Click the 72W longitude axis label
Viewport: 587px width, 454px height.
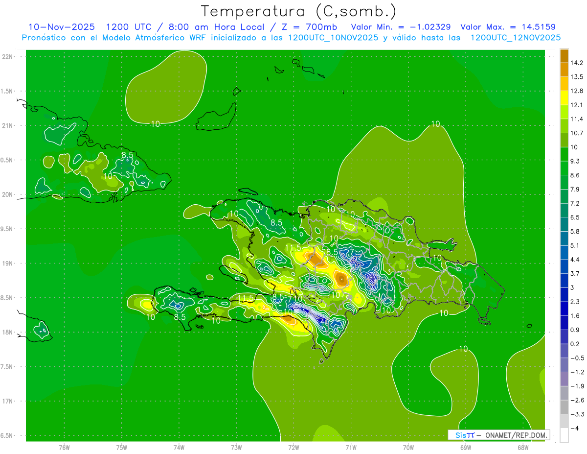click(x=293, y=447)
